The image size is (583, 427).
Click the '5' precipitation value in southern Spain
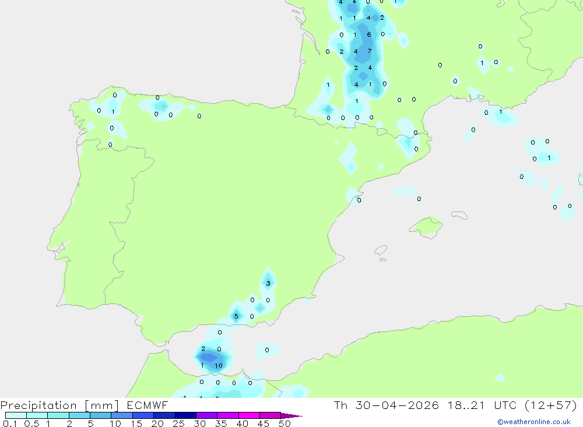coord(236,316)
